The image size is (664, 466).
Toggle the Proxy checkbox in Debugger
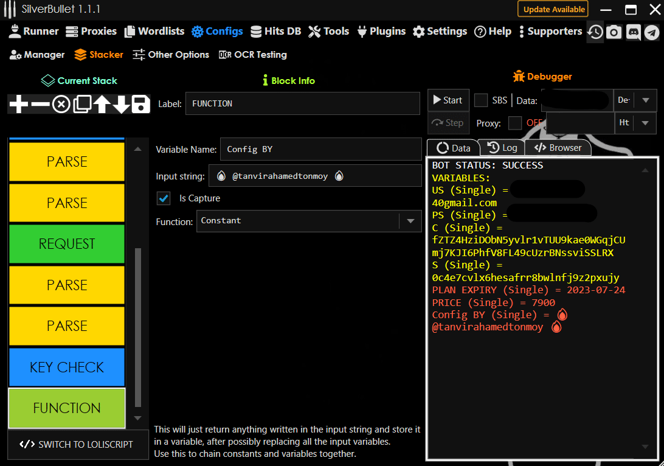515,123
